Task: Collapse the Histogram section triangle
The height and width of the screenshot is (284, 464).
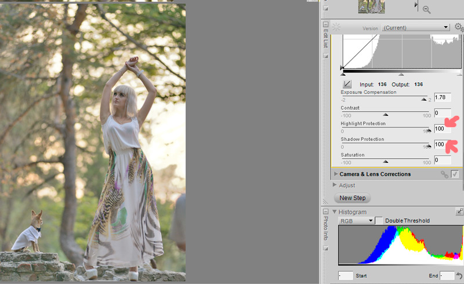Action: 335,212
